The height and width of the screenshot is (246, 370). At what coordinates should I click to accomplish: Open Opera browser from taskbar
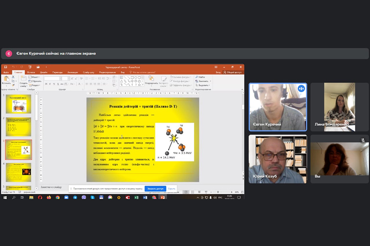(40, 198)
